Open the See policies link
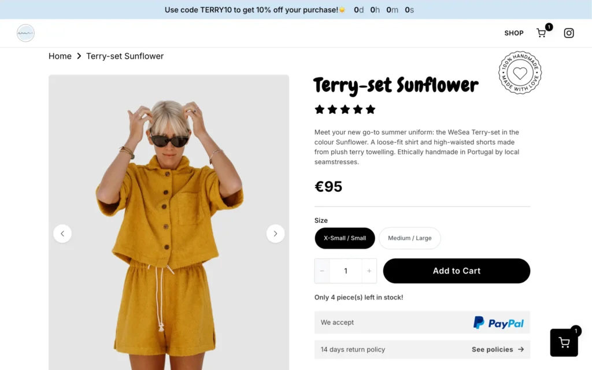This screenshot has width=592, height=370. click(x=492, y=349)
